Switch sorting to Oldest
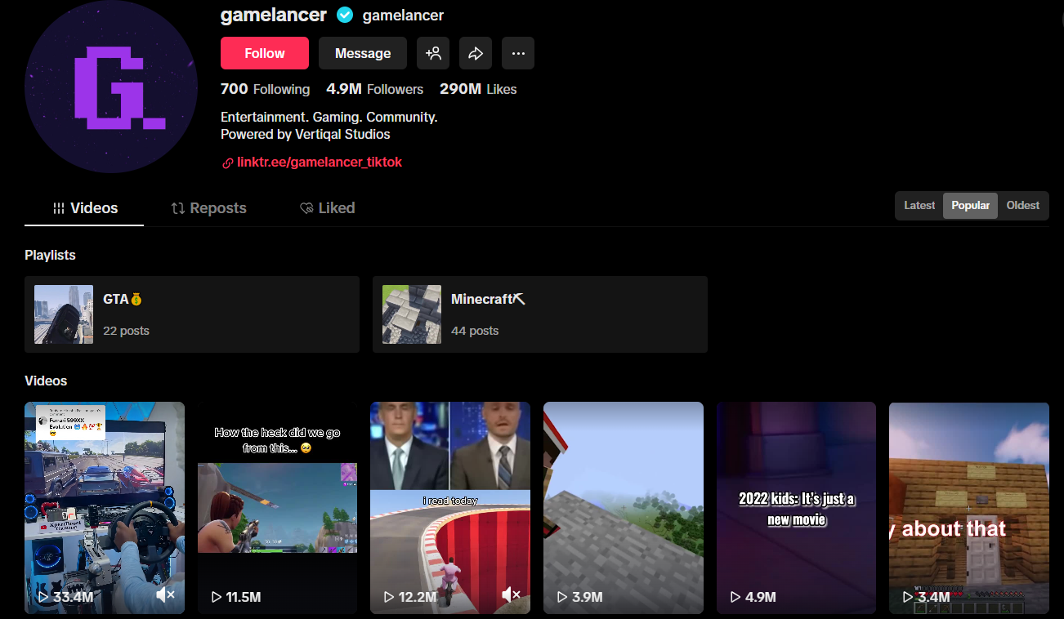The height and width of the screenshot is (619, 1064). coord(1022,205)
